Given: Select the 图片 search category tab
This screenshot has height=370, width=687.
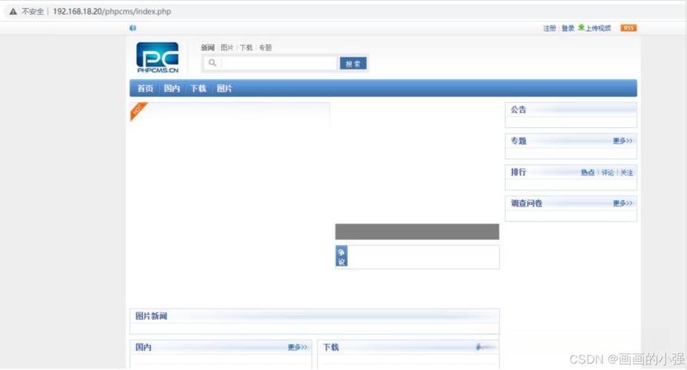Looking at the screenshot, I should [x=226, y=47].
